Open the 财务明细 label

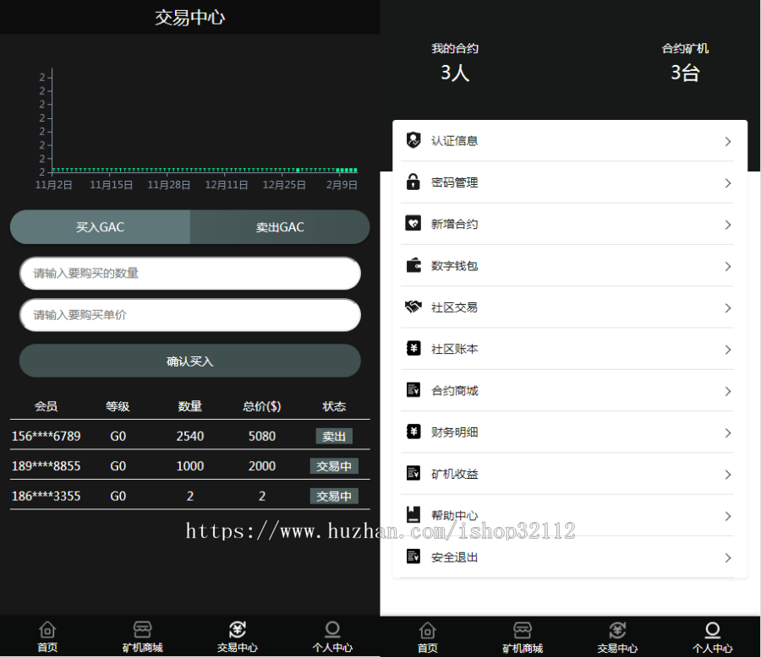(455, 432)
